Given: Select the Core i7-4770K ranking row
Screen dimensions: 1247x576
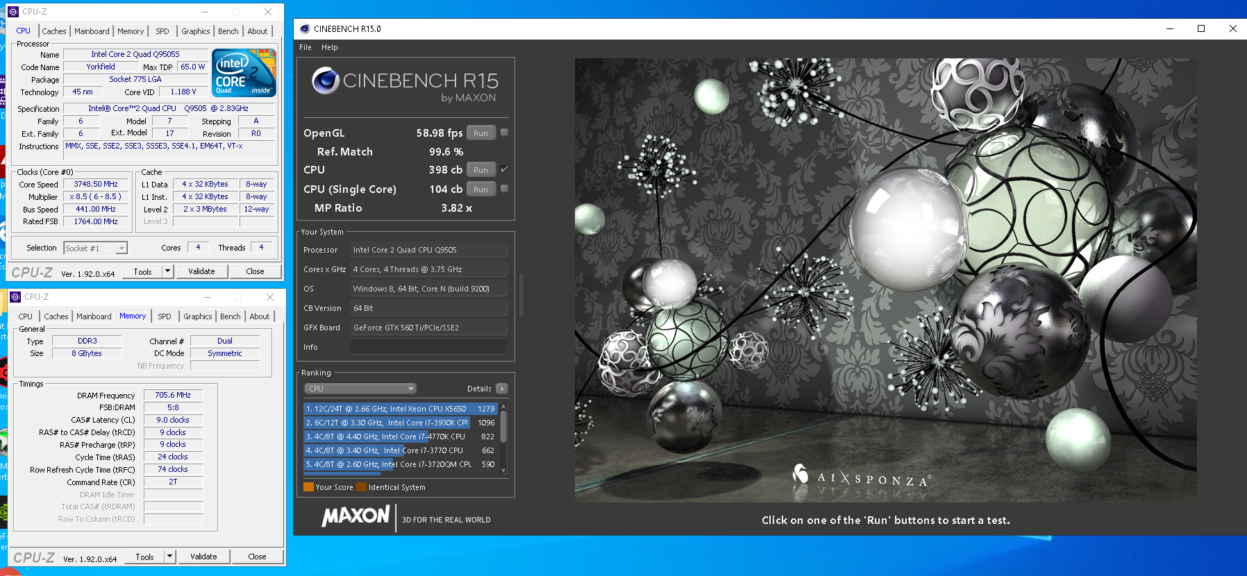Looking at the screenshot, I should (x=401, y=437).
